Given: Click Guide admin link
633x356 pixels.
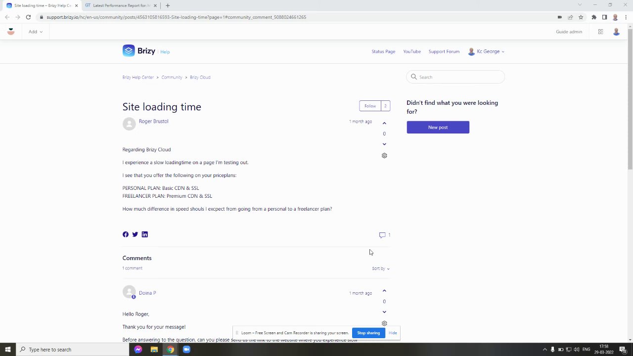Looking at the screenshot, I should (x=569, y=32).
